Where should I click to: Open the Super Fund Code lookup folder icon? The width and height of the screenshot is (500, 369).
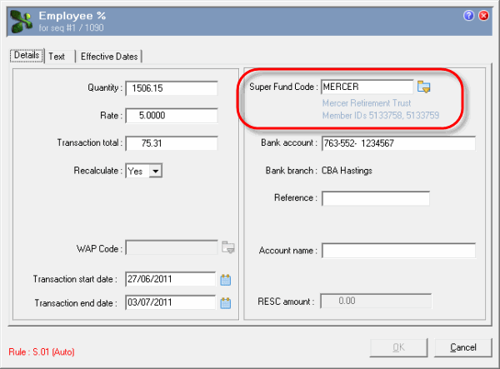pyautogui.click(x=423, y=87)
